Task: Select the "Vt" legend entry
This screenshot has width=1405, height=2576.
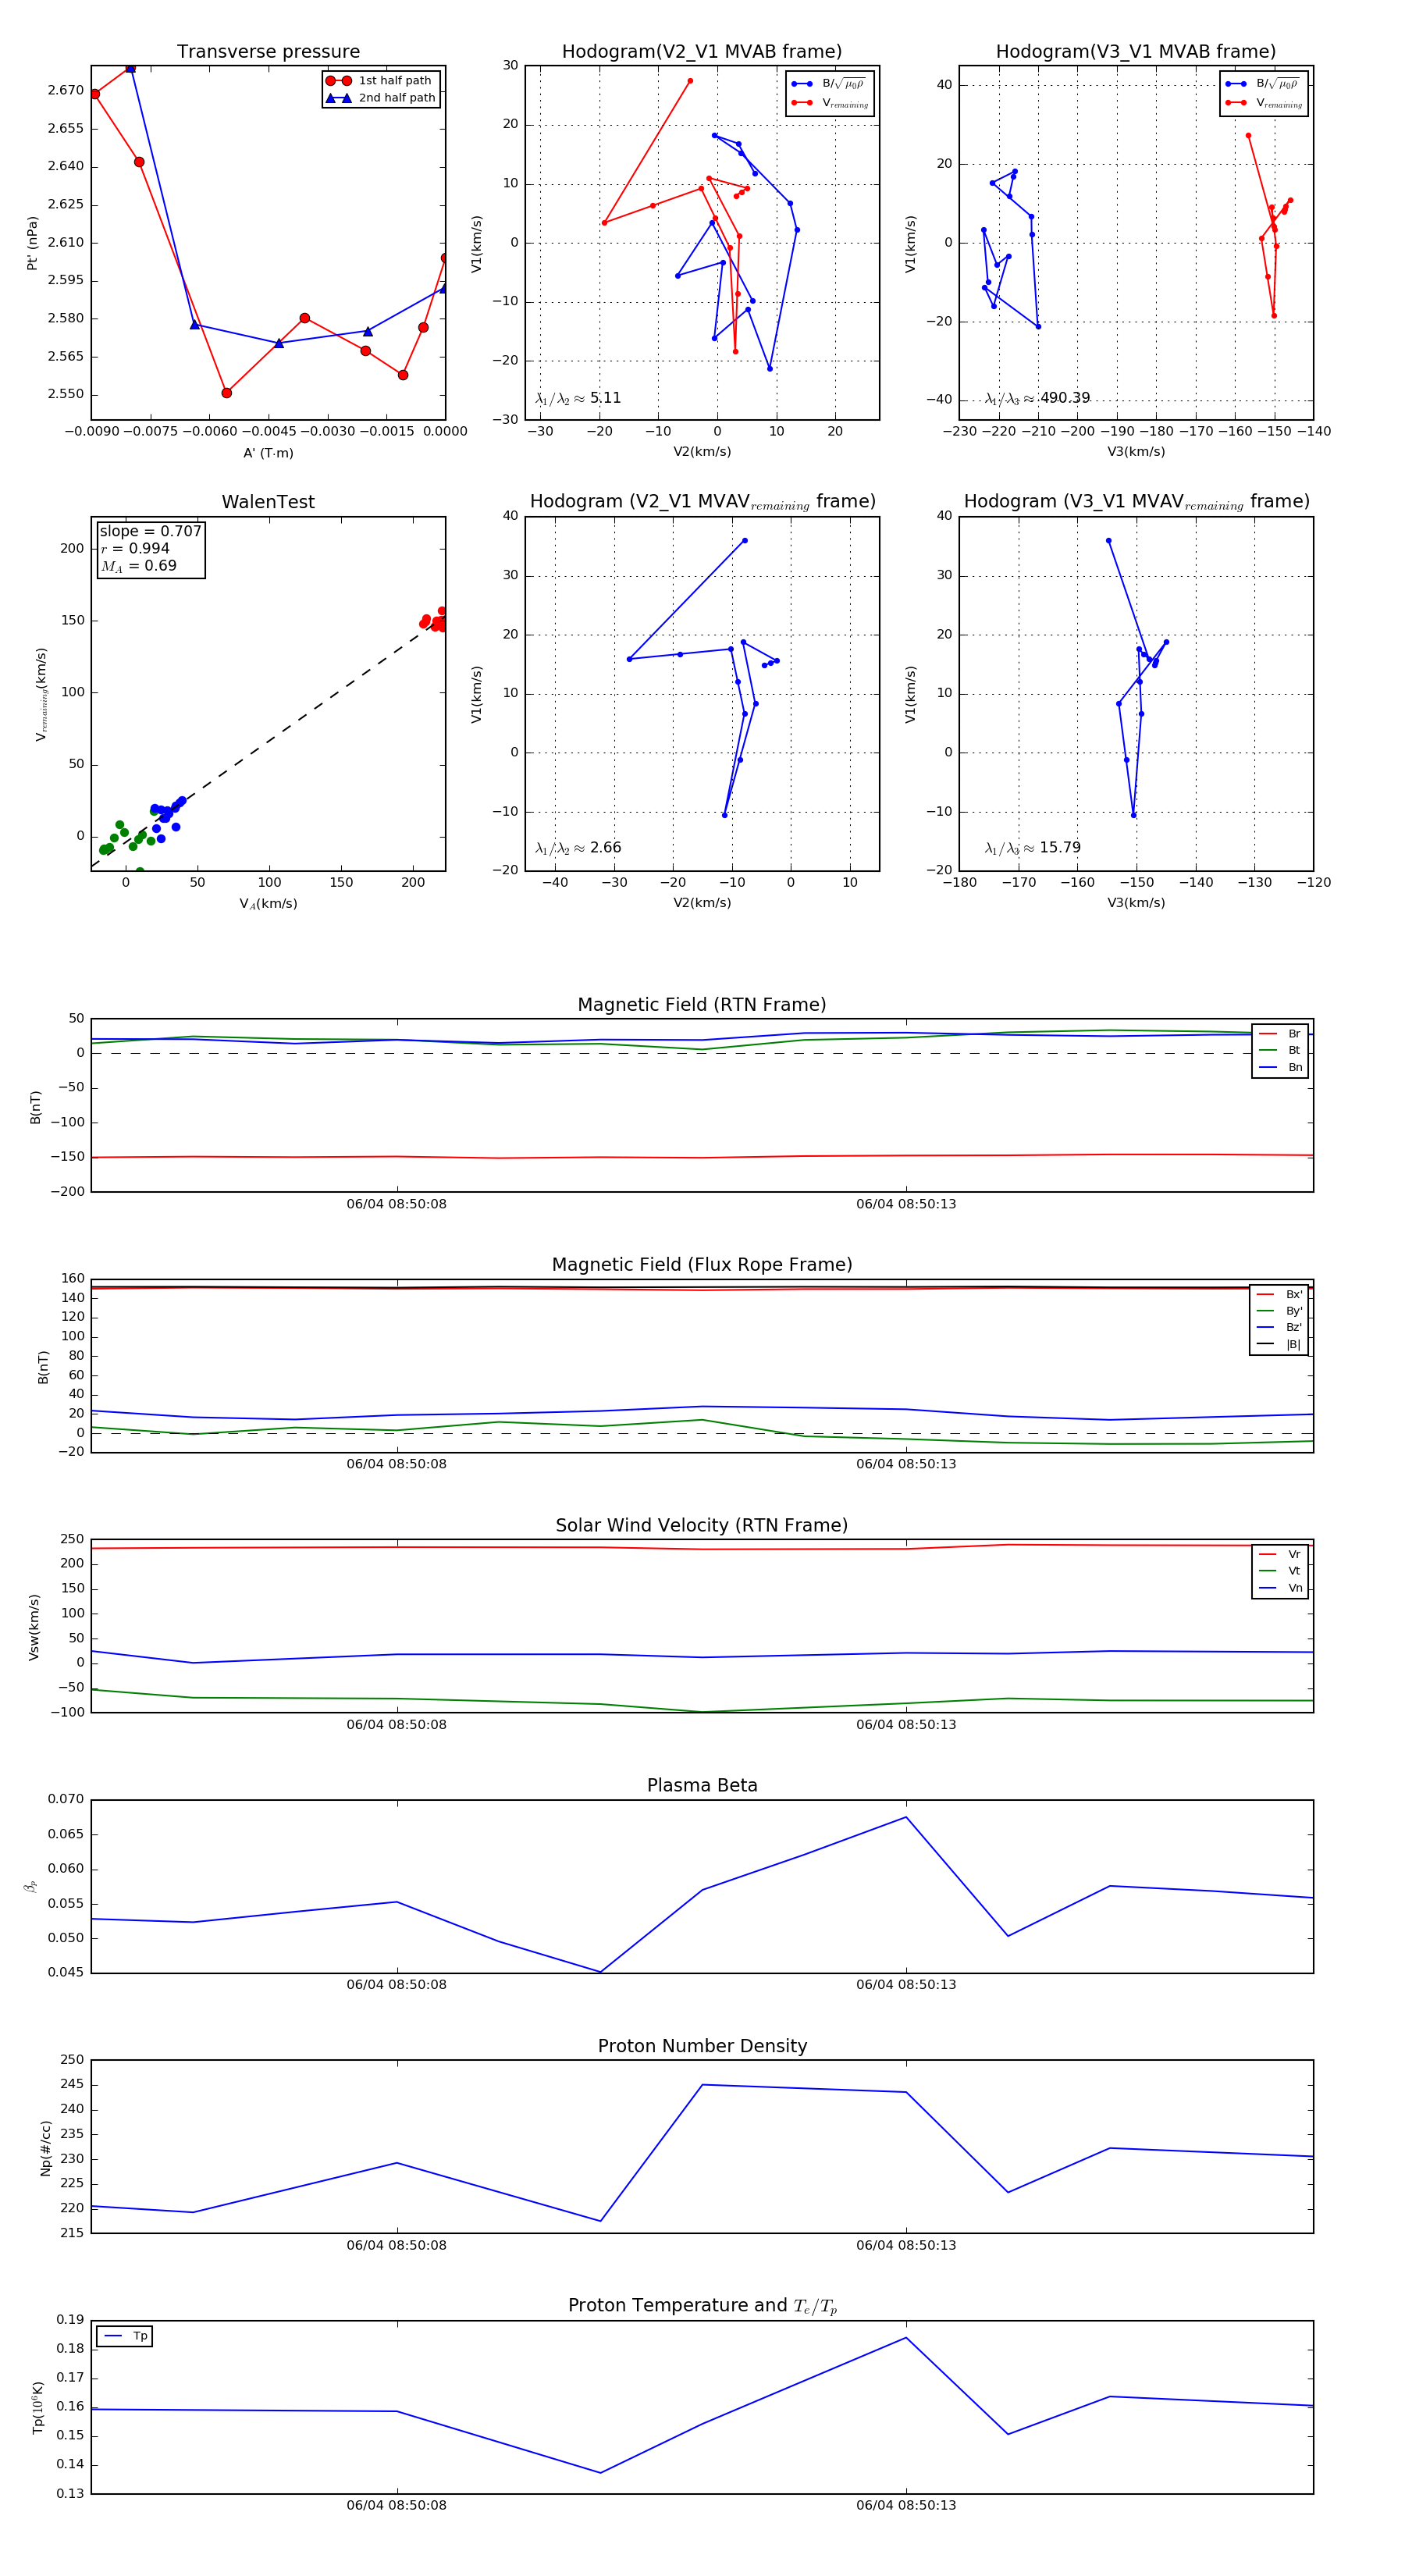Action: click(x=1280, y=1571)
